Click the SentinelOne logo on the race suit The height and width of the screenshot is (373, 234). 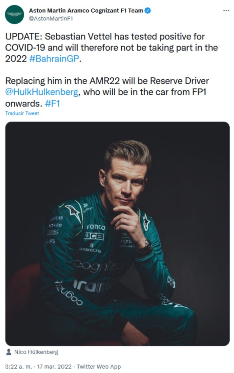point(90,248)
